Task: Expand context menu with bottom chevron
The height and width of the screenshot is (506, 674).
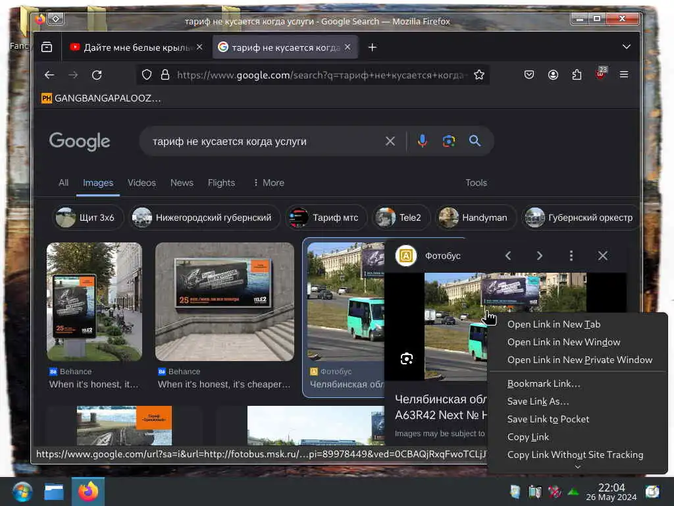Action: tap(578, 467)
